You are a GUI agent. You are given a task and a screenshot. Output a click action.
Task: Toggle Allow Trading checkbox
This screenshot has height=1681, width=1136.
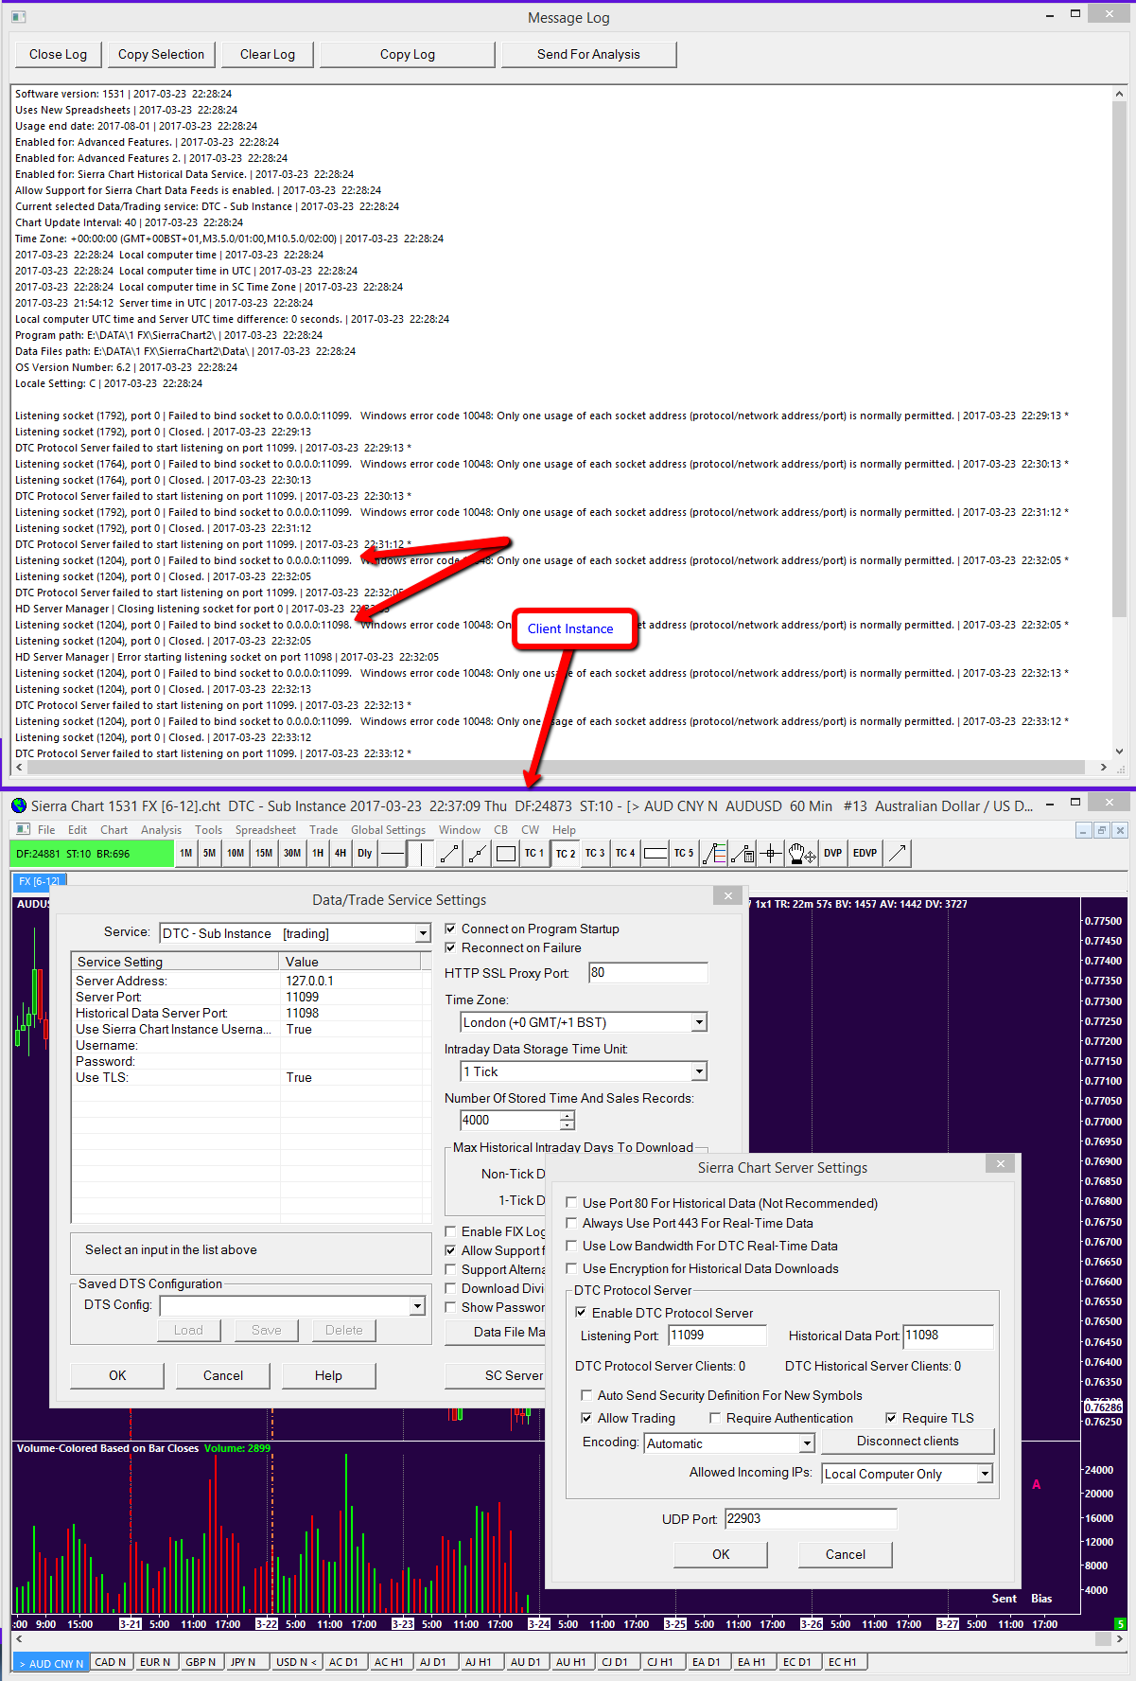click(586, 1418)
